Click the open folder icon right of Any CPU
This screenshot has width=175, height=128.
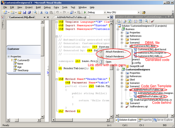pyautogui.click(x=143, y=12)
